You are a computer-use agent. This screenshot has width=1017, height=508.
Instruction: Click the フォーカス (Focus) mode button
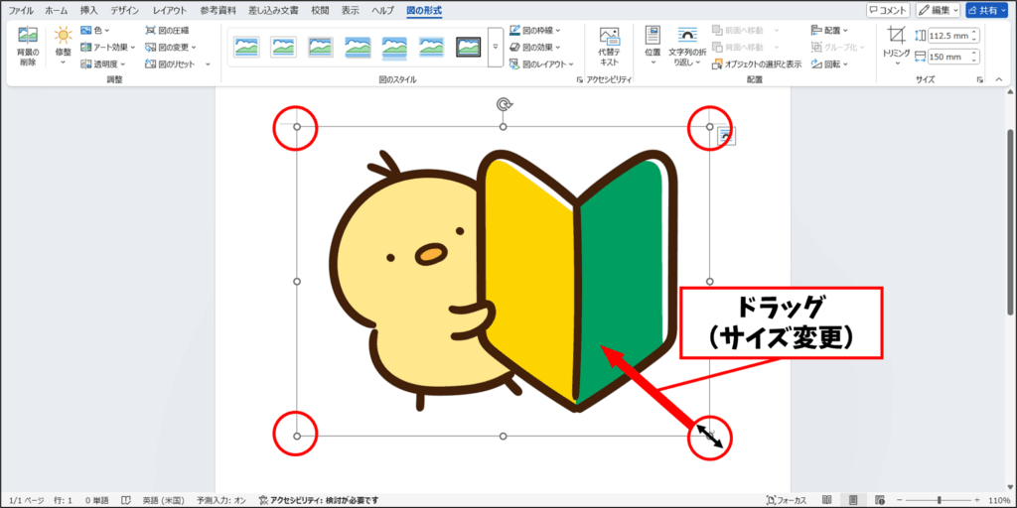pos(787,500)
